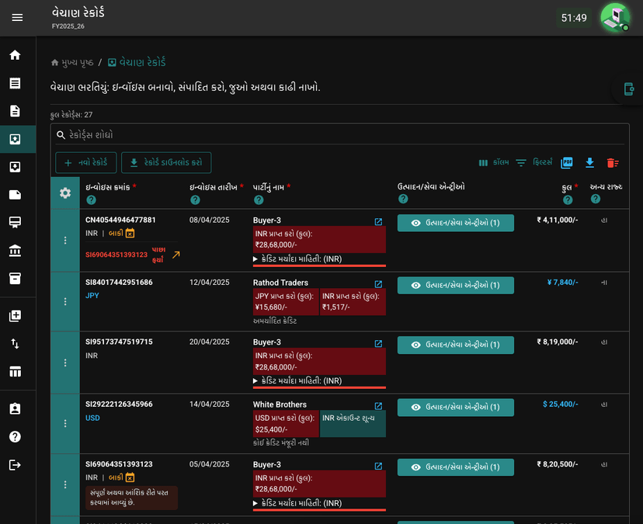Expand credit limit info for CN40544946477881
643x524 pixels.
click(x=297, y=259)
